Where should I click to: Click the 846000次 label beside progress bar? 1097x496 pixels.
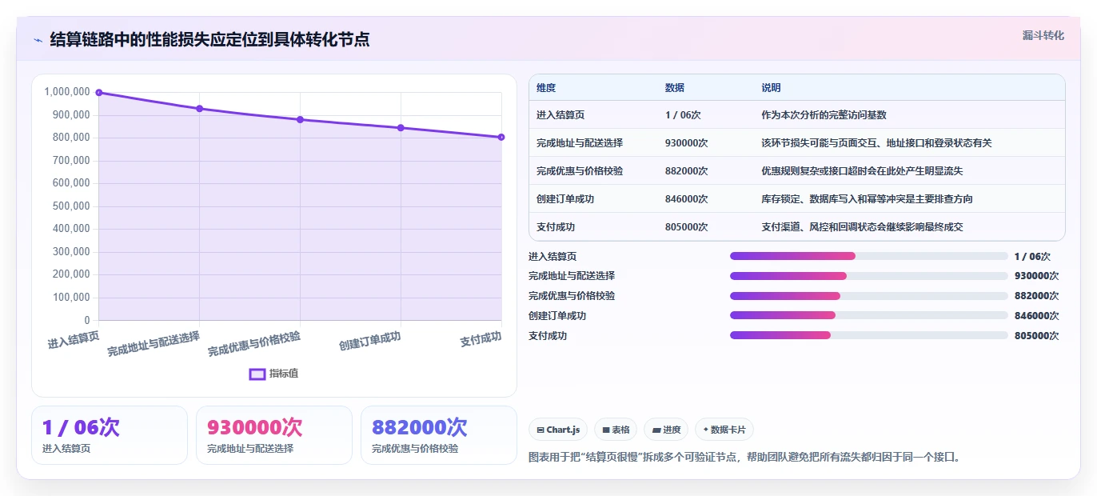pyautogui.click(x=1036, y=316)
